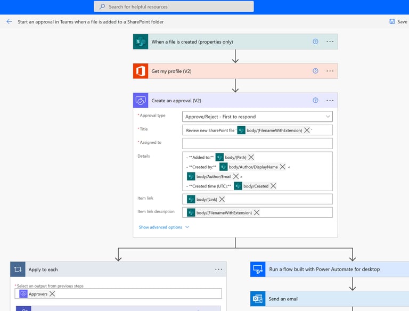Open more options for Apply to each
409x311 pixels.
[x=218, y=269]
